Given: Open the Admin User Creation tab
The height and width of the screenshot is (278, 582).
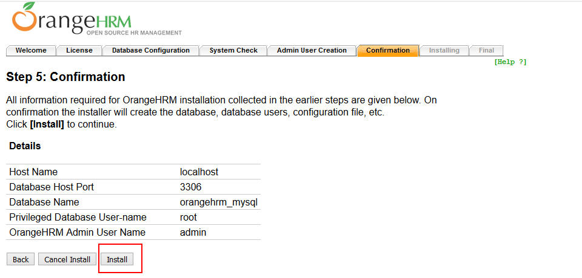Looking at the screenshot, I should point(312,51).
